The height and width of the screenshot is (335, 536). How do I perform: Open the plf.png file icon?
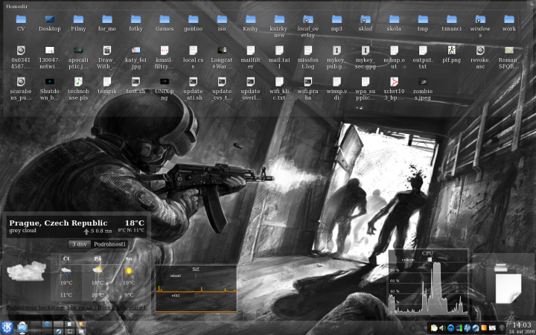point(451,50)
